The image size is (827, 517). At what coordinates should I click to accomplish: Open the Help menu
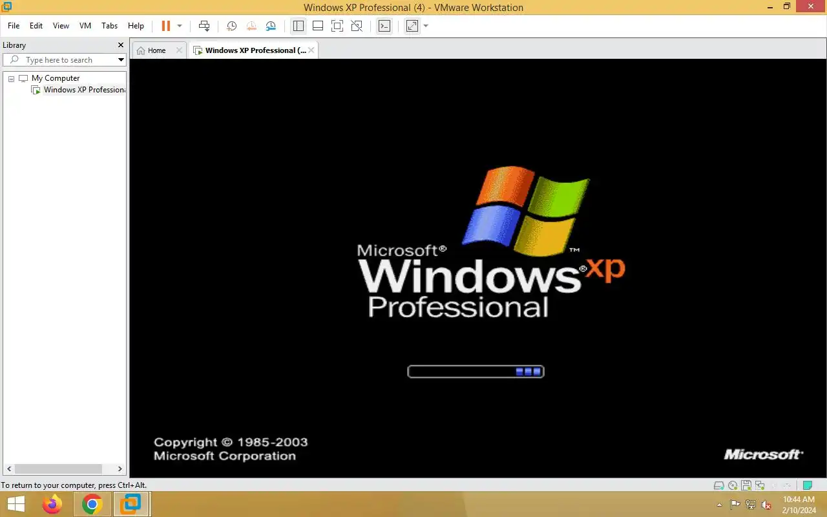coord(136,26)
